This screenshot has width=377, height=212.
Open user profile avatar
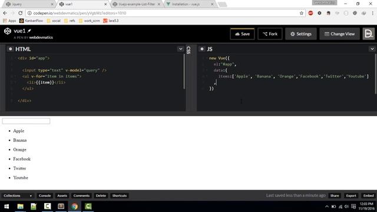click(369, 34)
